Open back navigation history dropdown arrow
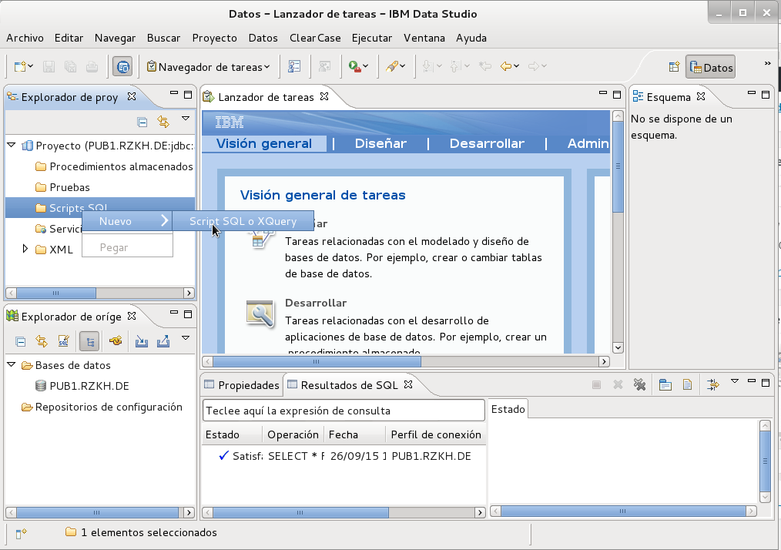 [517, 66]
